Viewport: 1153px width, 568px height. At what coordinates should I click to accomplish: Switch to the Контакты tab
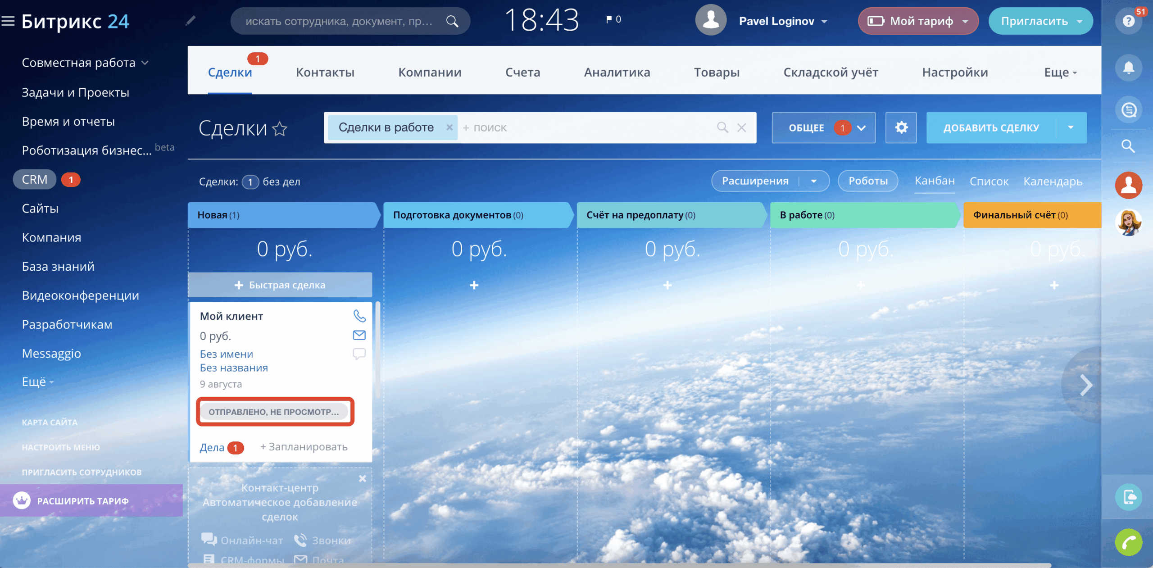tap(325, 72)
